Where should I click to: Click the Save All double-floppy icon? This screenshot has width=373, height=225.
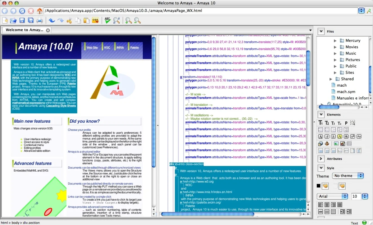pos(31,20)
